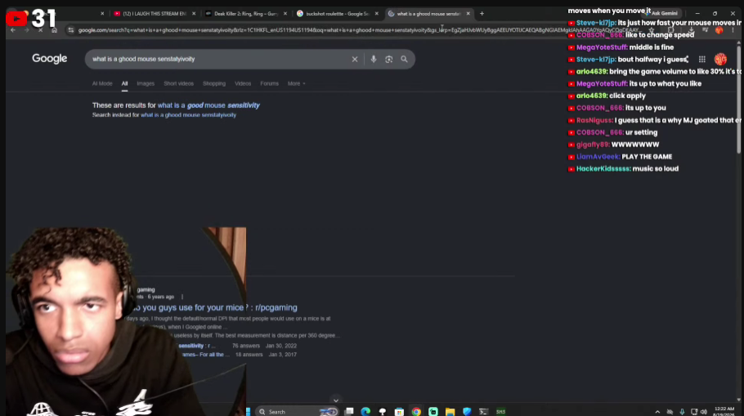Close the active "what is a ghood mouse" tab
This screenshot has width=744, height=416.
[x=468, y=14]
